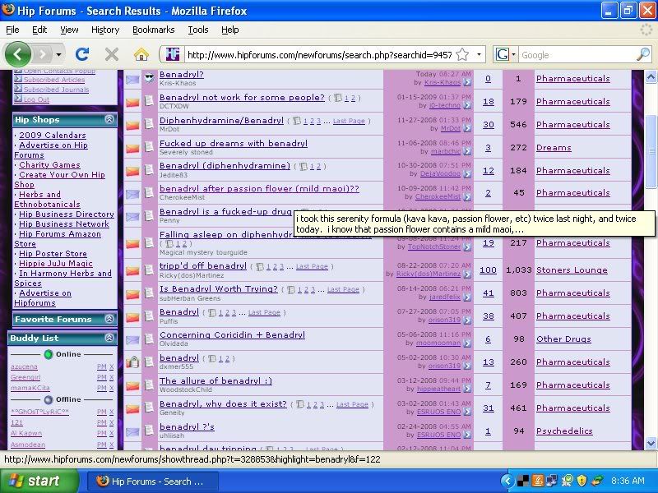The image size is (658, 493).
Task: Collapse the Buddy List panel
Action: click(x=109, y=338)
